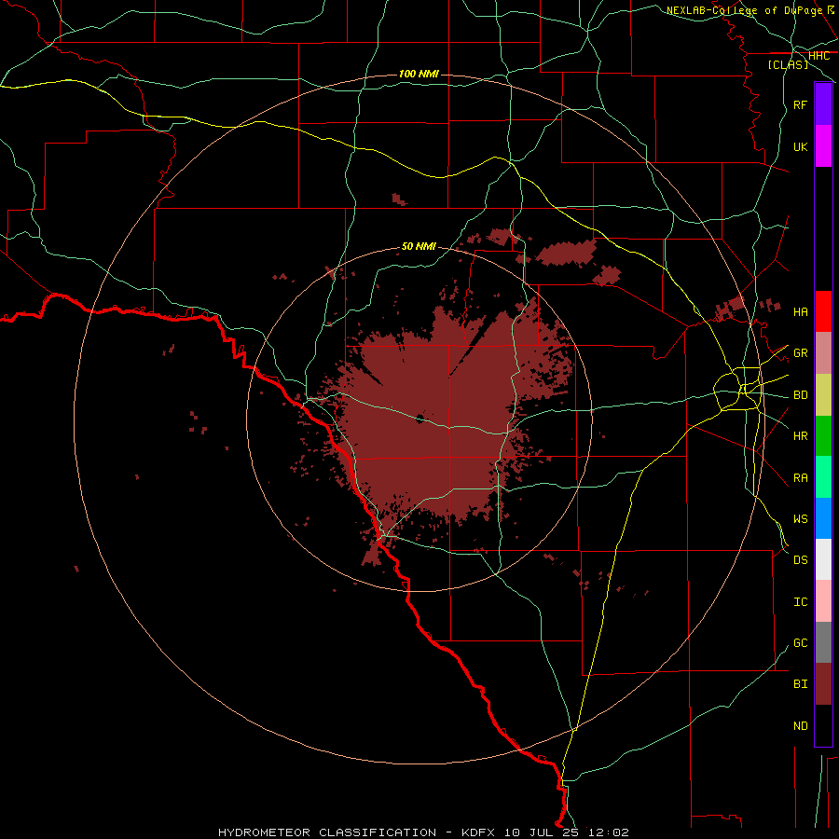
Task: Click the WS blue legend swatch
Action: click(x=823, y=518)
